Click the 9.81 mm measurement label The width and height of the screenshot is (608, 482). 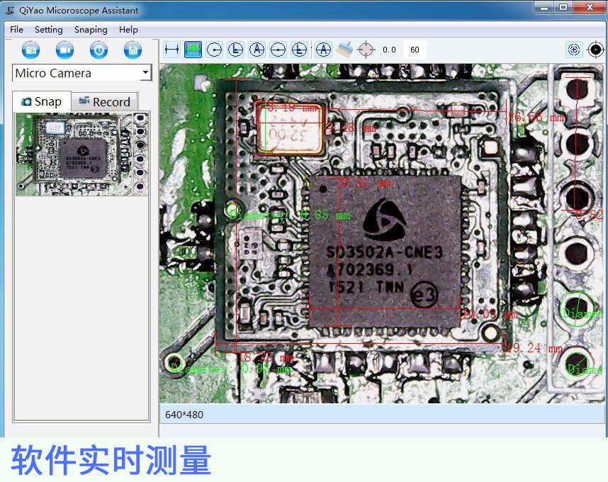366,183
